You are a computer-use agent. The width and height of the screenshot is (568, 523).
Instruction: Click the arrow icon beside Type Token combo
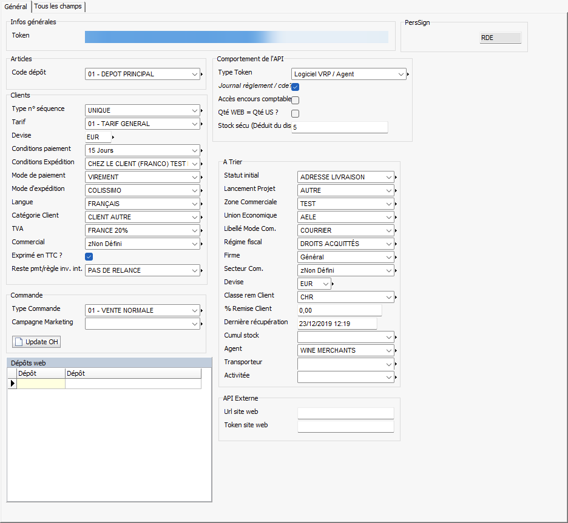point(409,75)
